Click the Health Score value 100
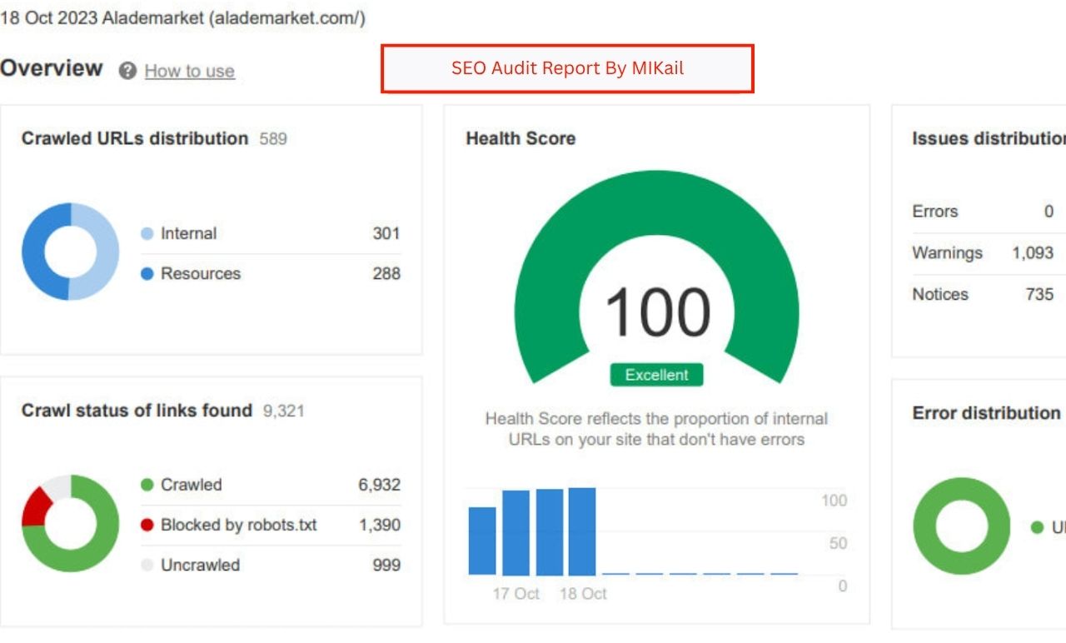 (x=657, y=313)
